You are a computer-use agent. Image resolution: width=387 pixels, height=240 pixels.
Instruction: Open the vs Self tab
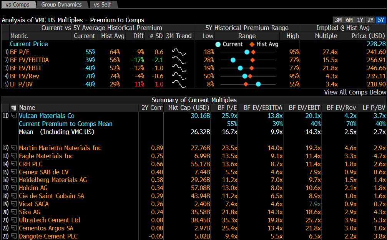point(102,5)
